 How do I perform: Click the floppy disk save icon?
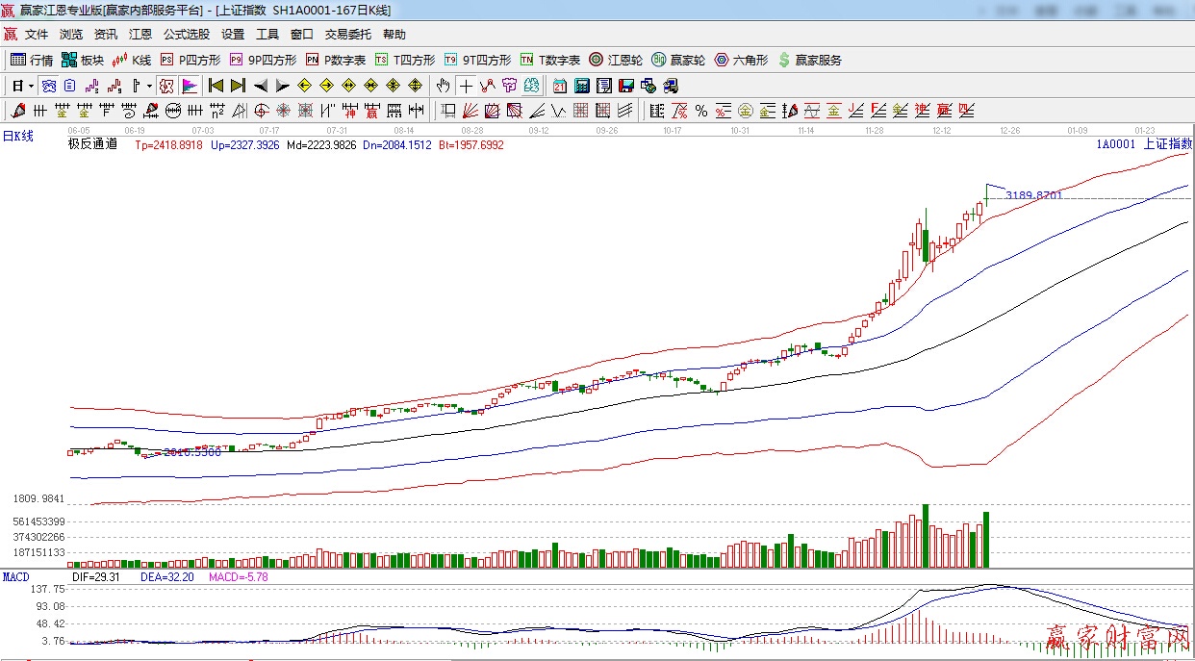[x=626, y=86]
